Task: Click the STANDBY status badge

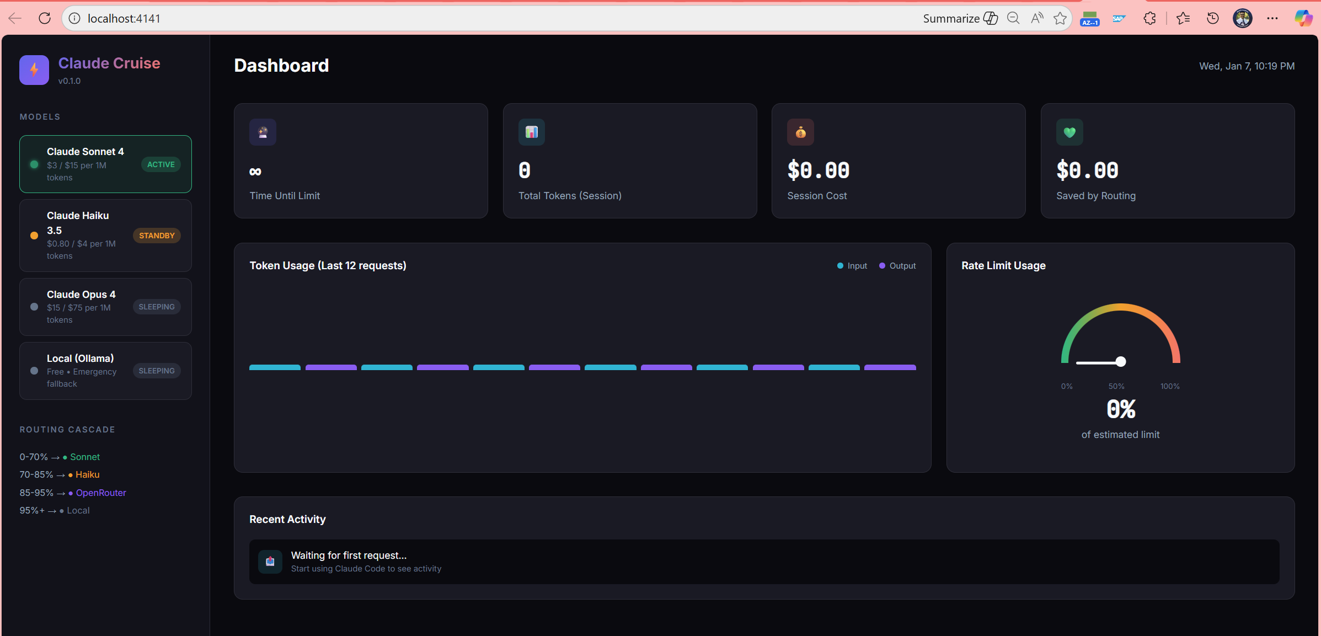Action: point(157,236)
